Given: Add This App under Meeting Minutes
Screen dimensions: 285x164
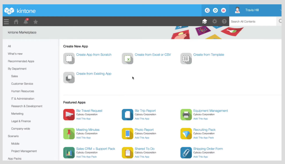Looking at the screenshot, I should pos(84,138).
